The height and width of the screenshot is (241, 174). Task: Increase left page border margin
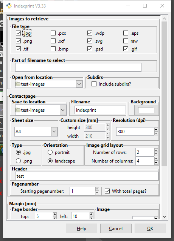click(92, 214)
